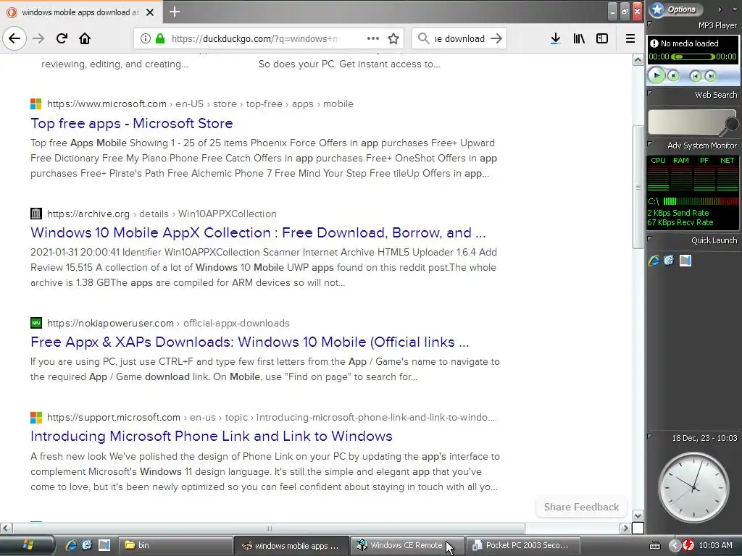Open Free Appx & XAPs Downloads result
742x556 pixels.
[x=250, y=342]
